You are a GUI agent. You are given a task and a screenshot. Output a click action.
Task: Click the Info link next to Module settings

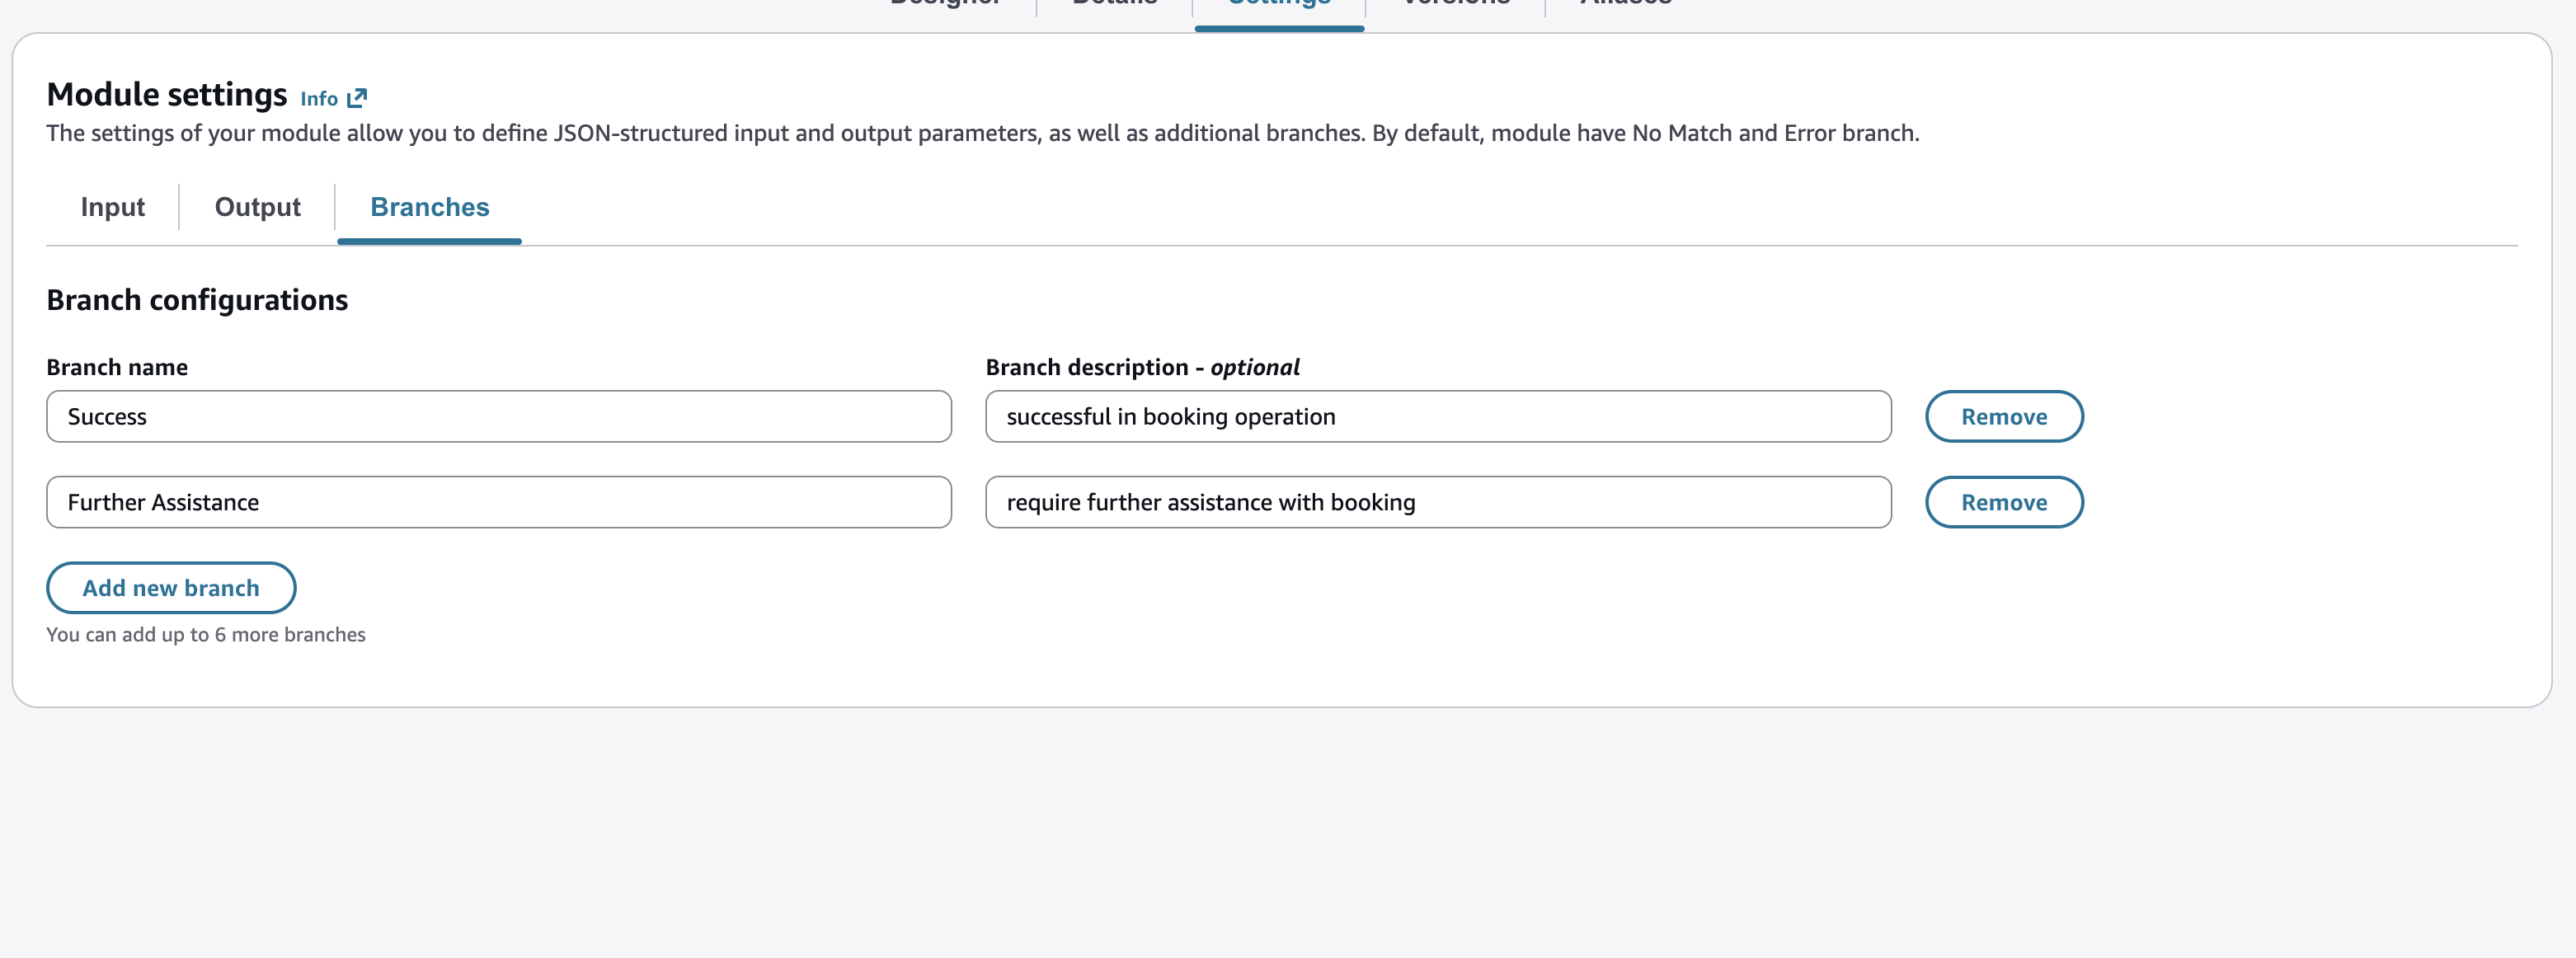point(319,98)
